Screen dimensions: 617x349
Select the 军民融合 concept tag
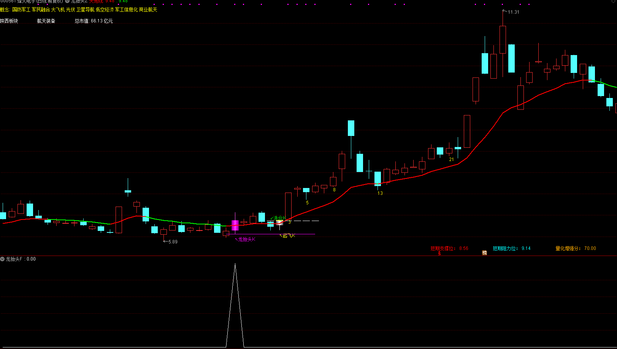[41, 9]
